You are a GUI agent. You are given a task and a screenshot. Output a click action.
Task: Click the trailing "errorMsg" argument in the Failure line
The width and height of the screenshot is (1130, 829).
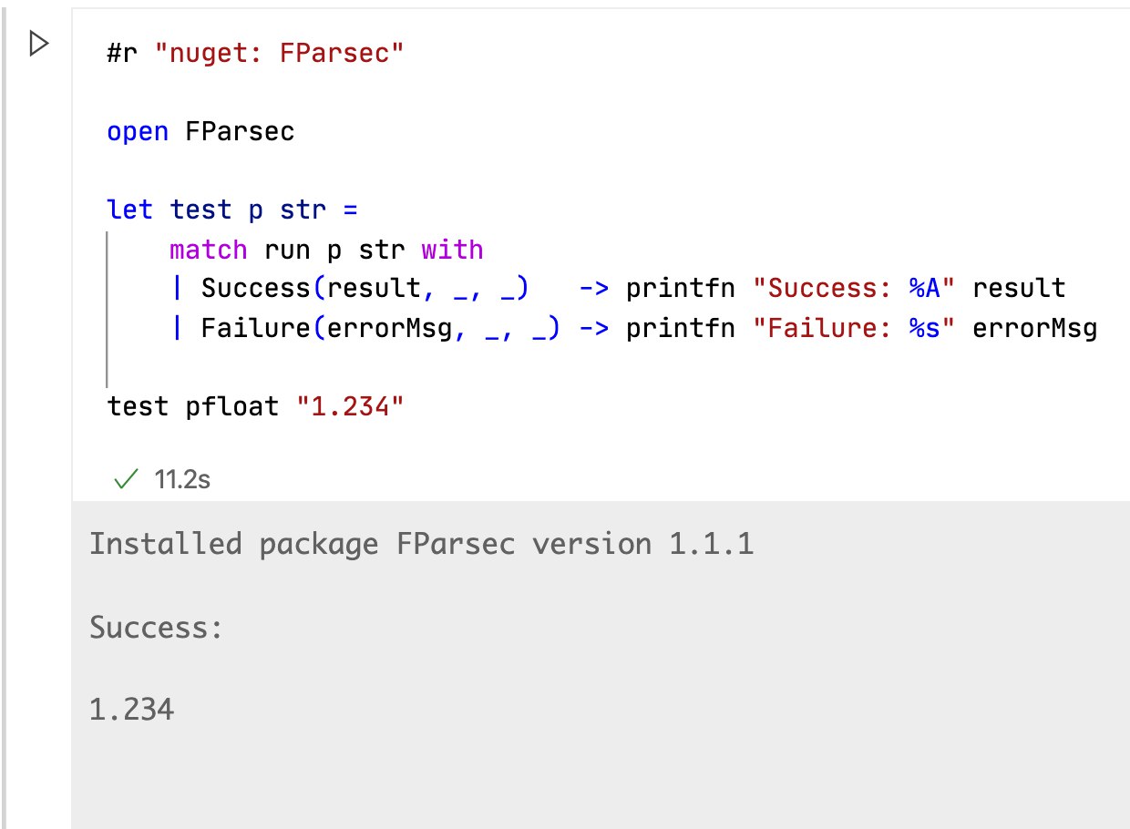click(1034, 328)
